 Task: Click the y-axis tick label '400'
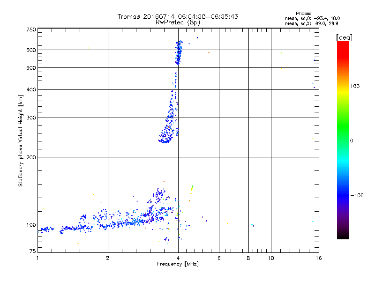pyautogui.click(x=31, y=90)
